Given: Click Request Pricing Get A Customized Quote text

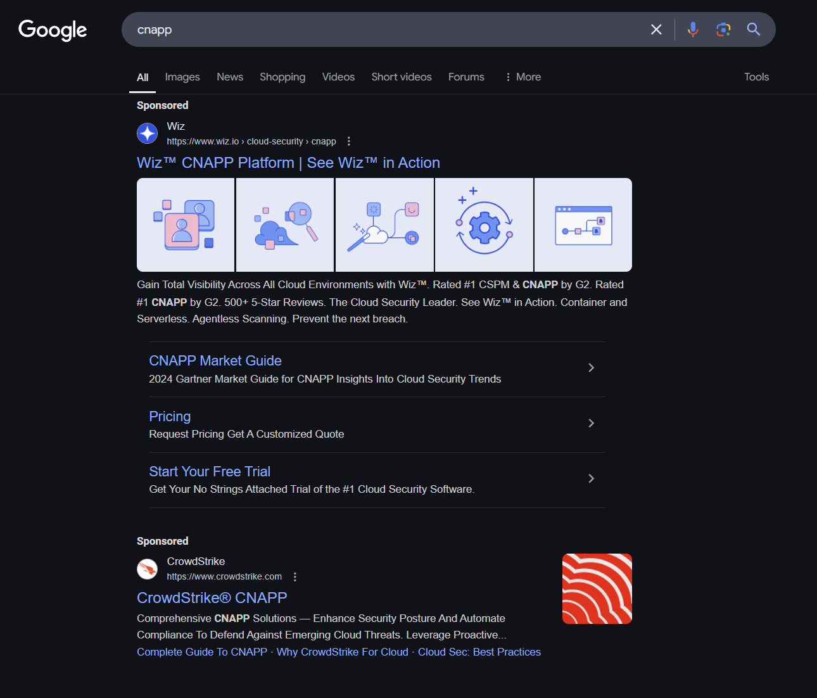Looking at the screenshot, I should click(x=246, y=434).
